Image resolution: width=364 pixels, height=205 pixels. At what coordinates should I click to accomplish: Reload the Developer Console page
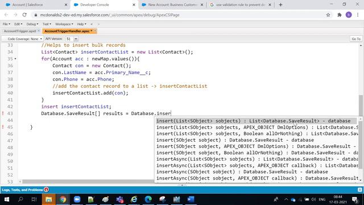pyautogui.click(x=24, y=15)
